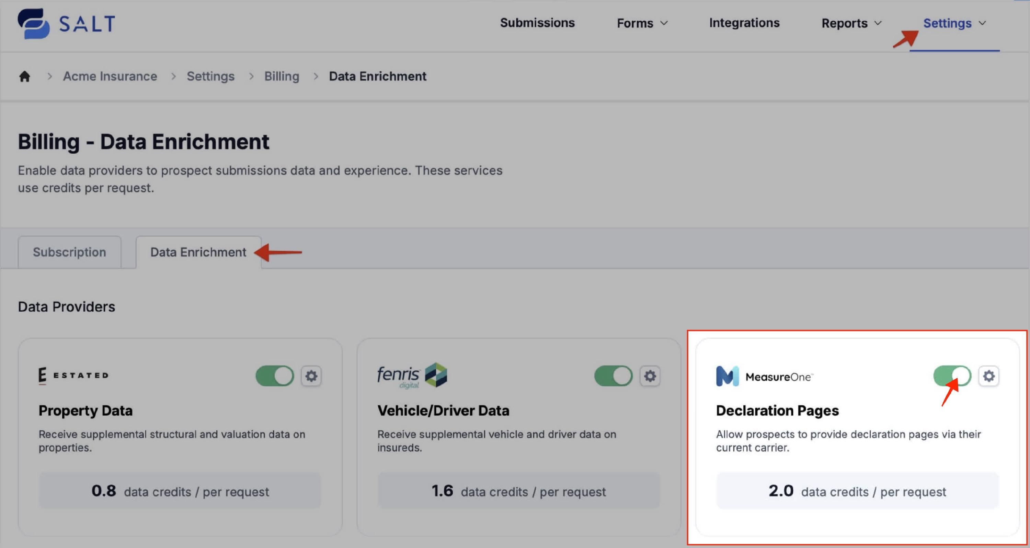This screenshot has width=1030, height=548.
Task: Click Acme Insurance breadcrumb link
Action: (x=110, y=76)
